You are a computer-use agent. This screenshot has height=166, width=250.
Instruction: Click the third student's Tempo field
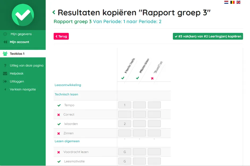(154, 105)
